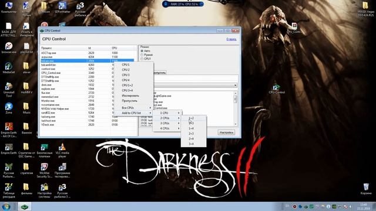The width and height of the screenshot is (376, 211).
Task: Select the Авто mode radio button
Action: click(x=142, y=51)
